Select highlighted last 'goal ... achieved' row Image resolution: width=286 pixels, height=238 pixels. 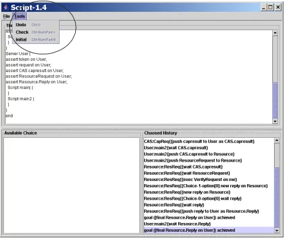tap(209, 230)
